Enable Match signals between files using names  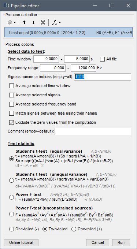11,114
